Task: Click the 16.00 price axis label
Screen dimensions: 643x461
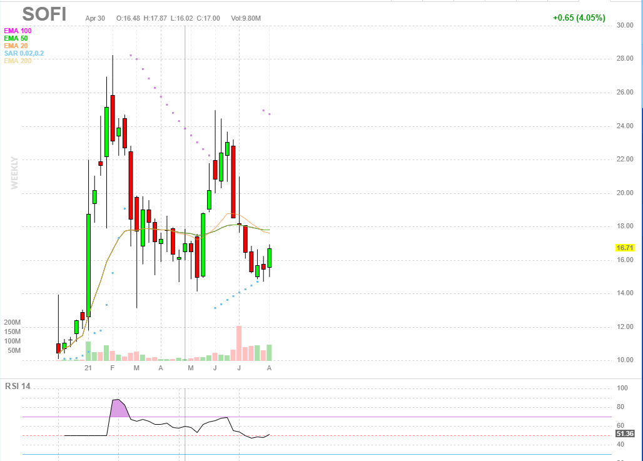Action: [625, 260]
